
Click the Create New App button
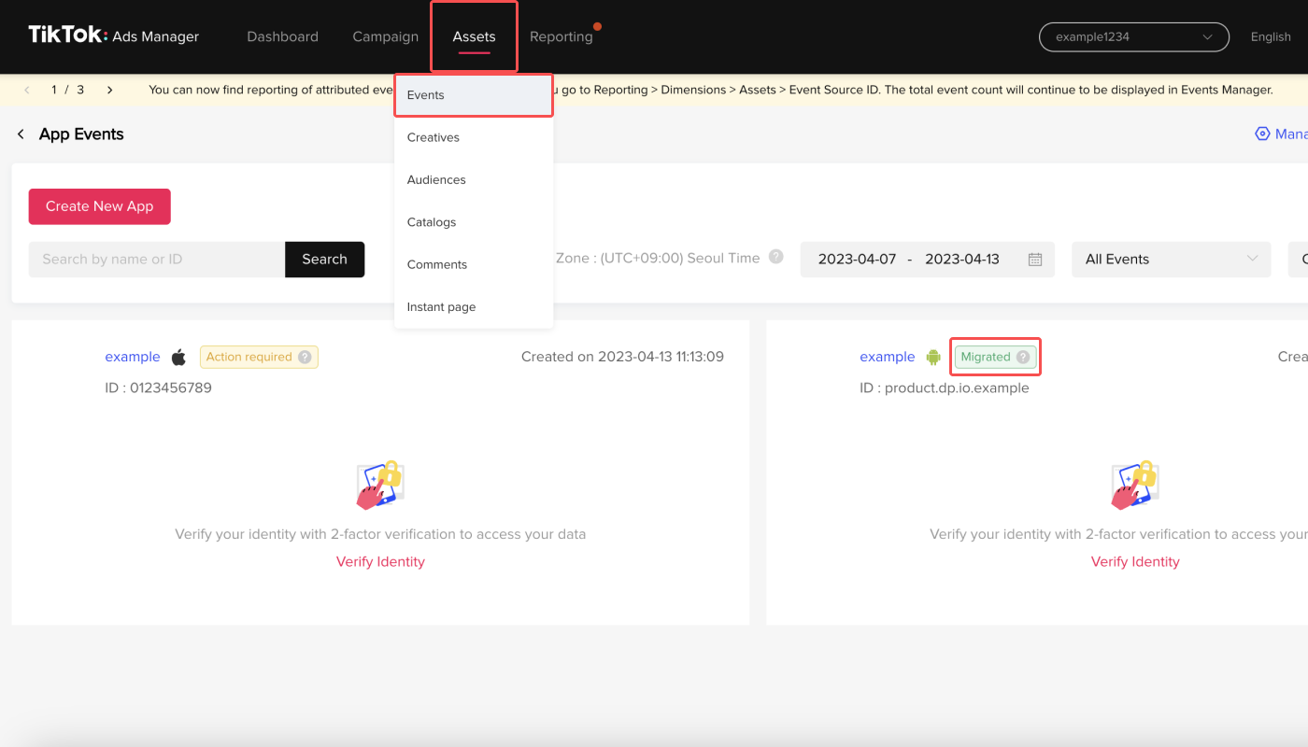100,206
